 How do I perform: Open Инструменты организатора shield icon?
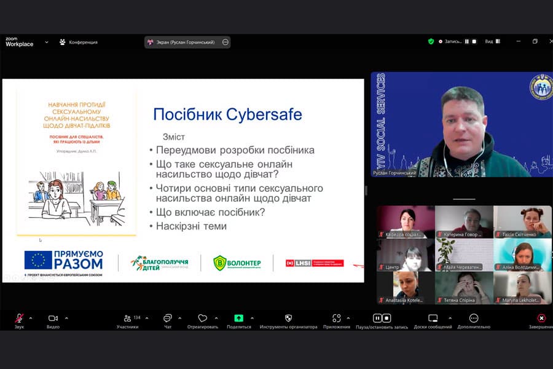288,318
